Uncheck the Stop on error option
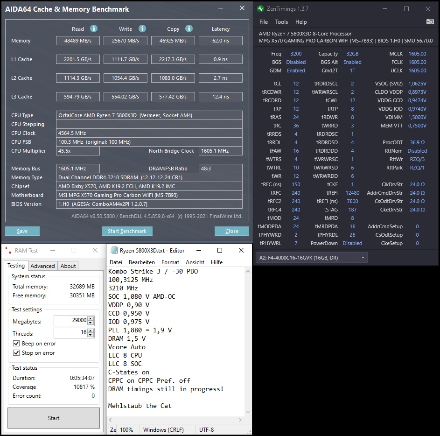 tap(16, 353)
